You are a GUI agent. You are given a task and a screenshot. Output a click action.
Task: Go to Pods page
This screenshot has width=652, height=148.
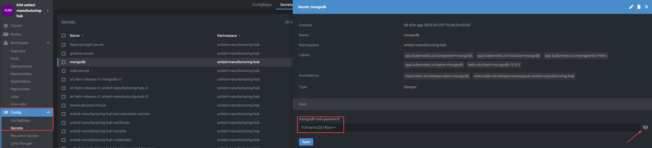pyautogui.click(x=15, y=59)
